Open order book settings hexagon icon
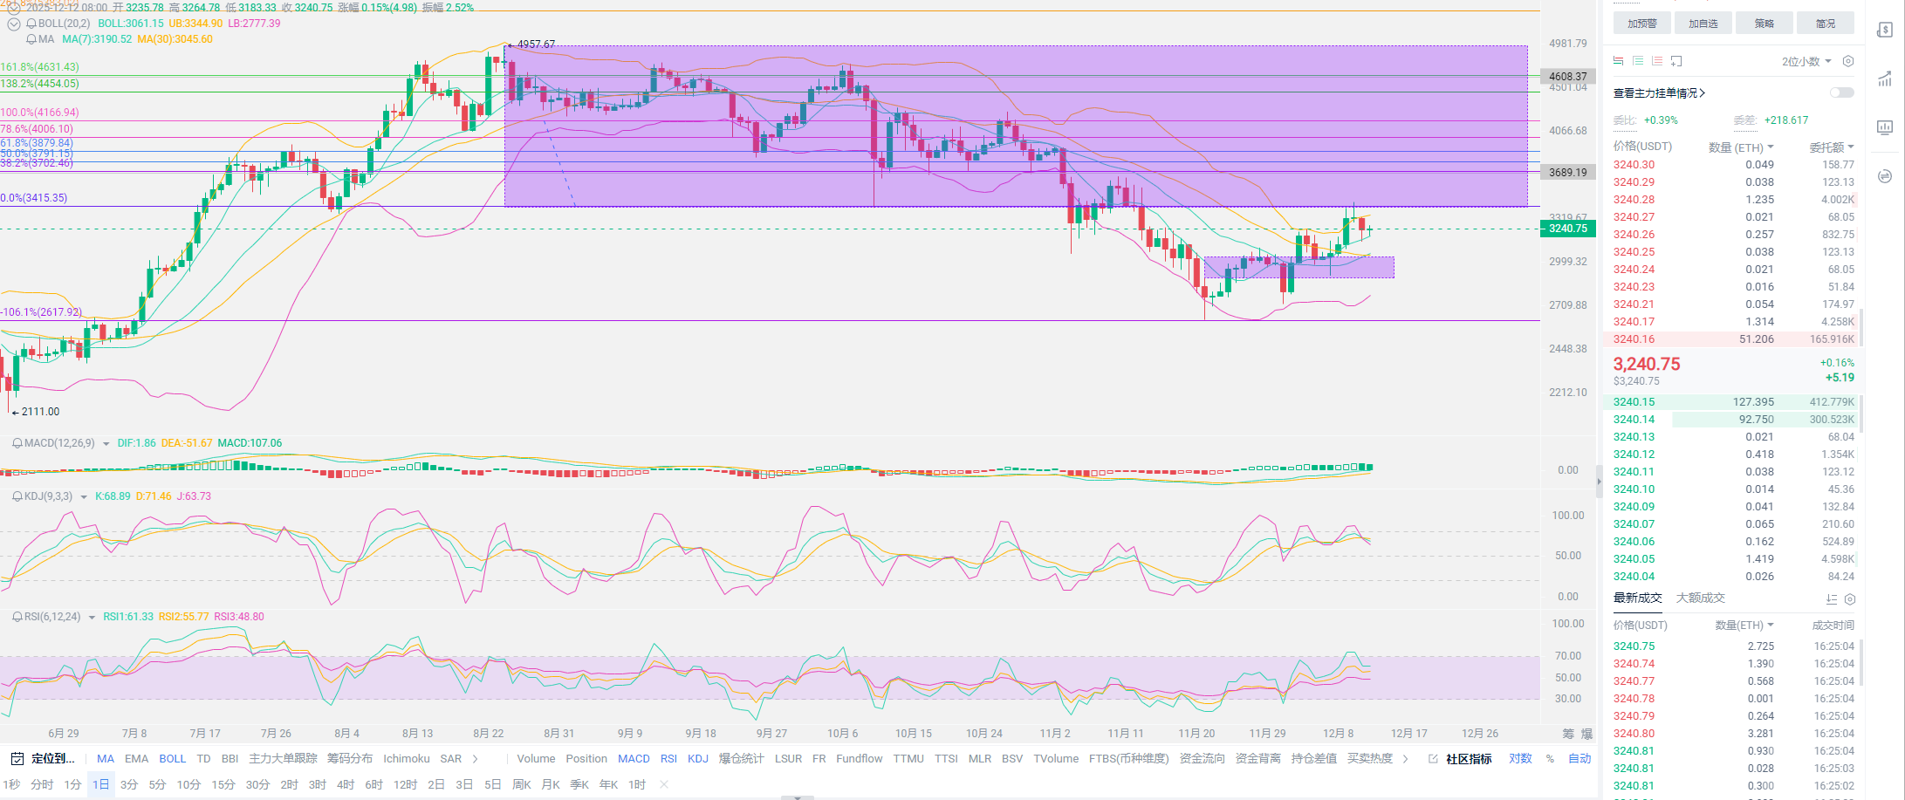Viewport: 1905px width, 800px height. (1847, 61)
